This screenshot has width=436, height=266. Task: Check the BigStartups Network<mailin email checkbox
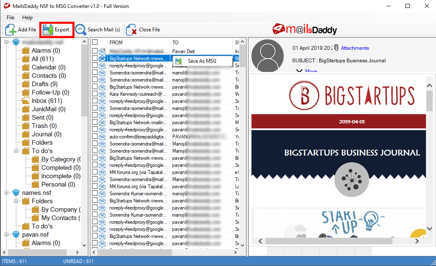(95, 122)
